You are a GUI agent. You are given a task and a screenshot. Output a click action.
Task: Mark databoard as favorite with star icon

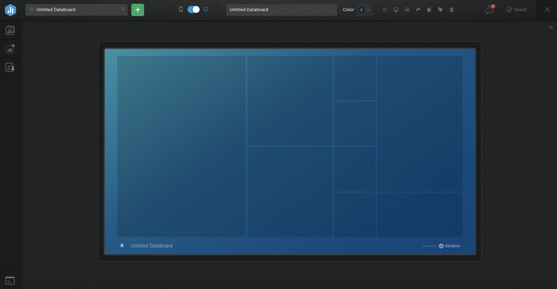click(384, 10)
